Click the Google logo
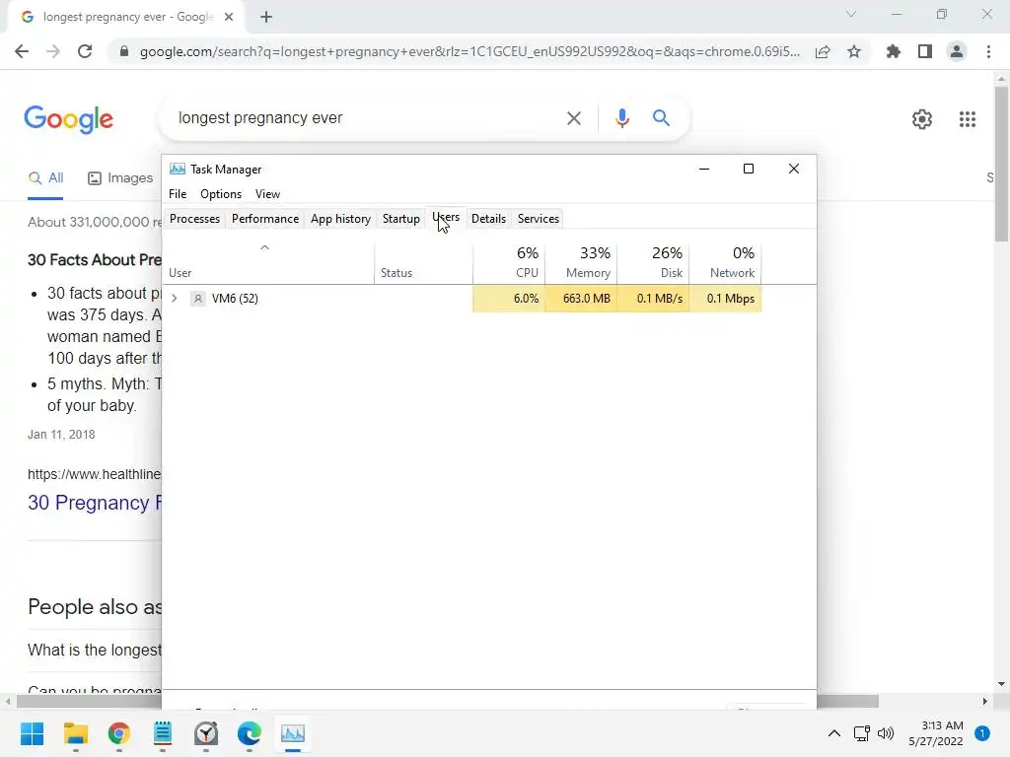The width and height of the screenshot is (1010, 757). coord(69,119)
